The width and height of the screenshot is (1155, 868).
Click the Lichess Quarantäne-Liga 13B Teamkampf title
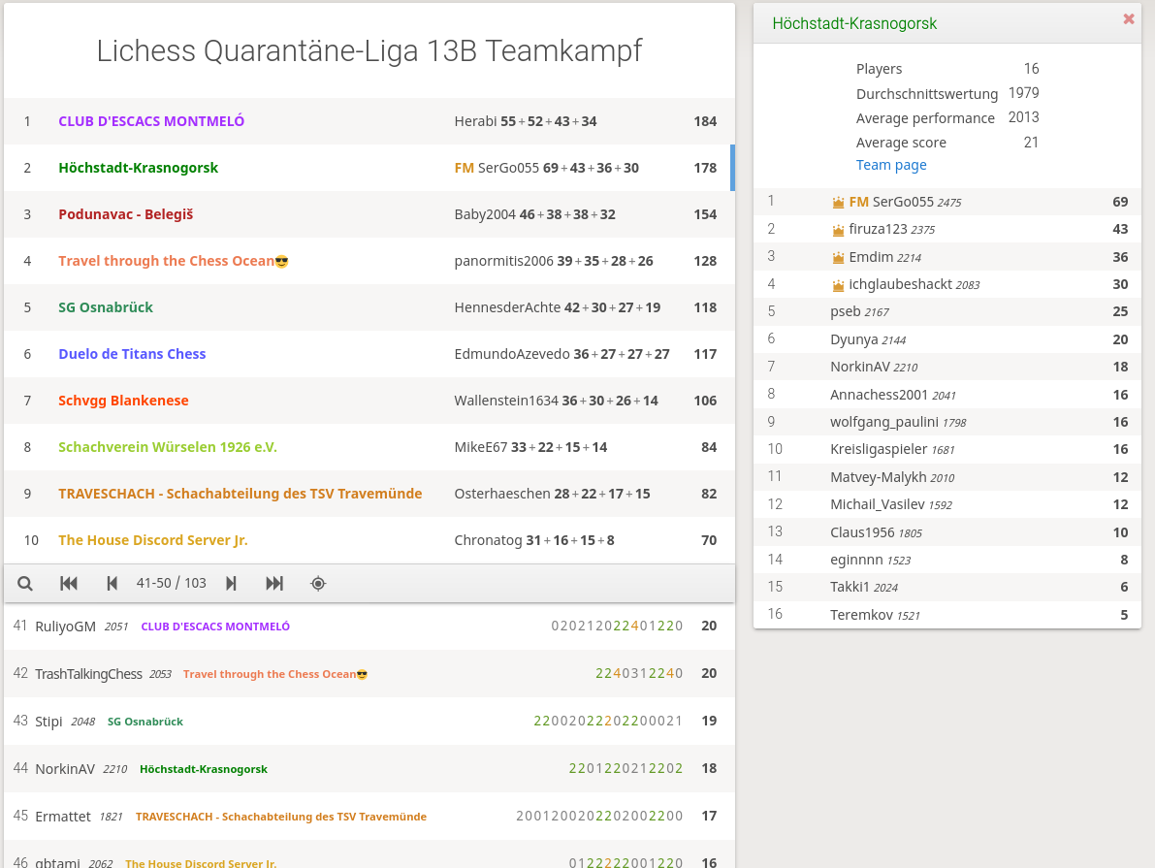[x=369, y=50]
